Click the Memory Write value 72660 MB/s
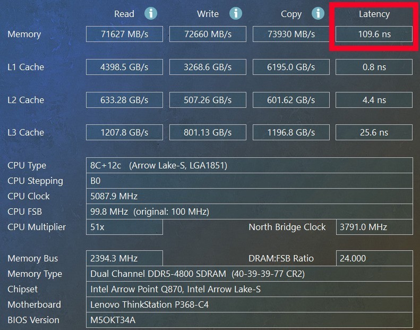Viewport: 420px width, 330px height. click(208, 35)
